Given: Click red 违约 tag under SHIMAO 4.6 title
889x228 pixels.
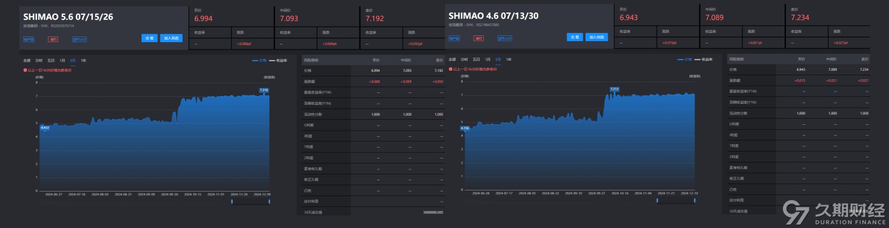Looking at the screenshot, I should 479,39.
